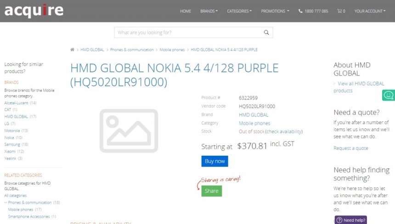Click HMD GLOBAL brand value link

click(x=254, y=115)
